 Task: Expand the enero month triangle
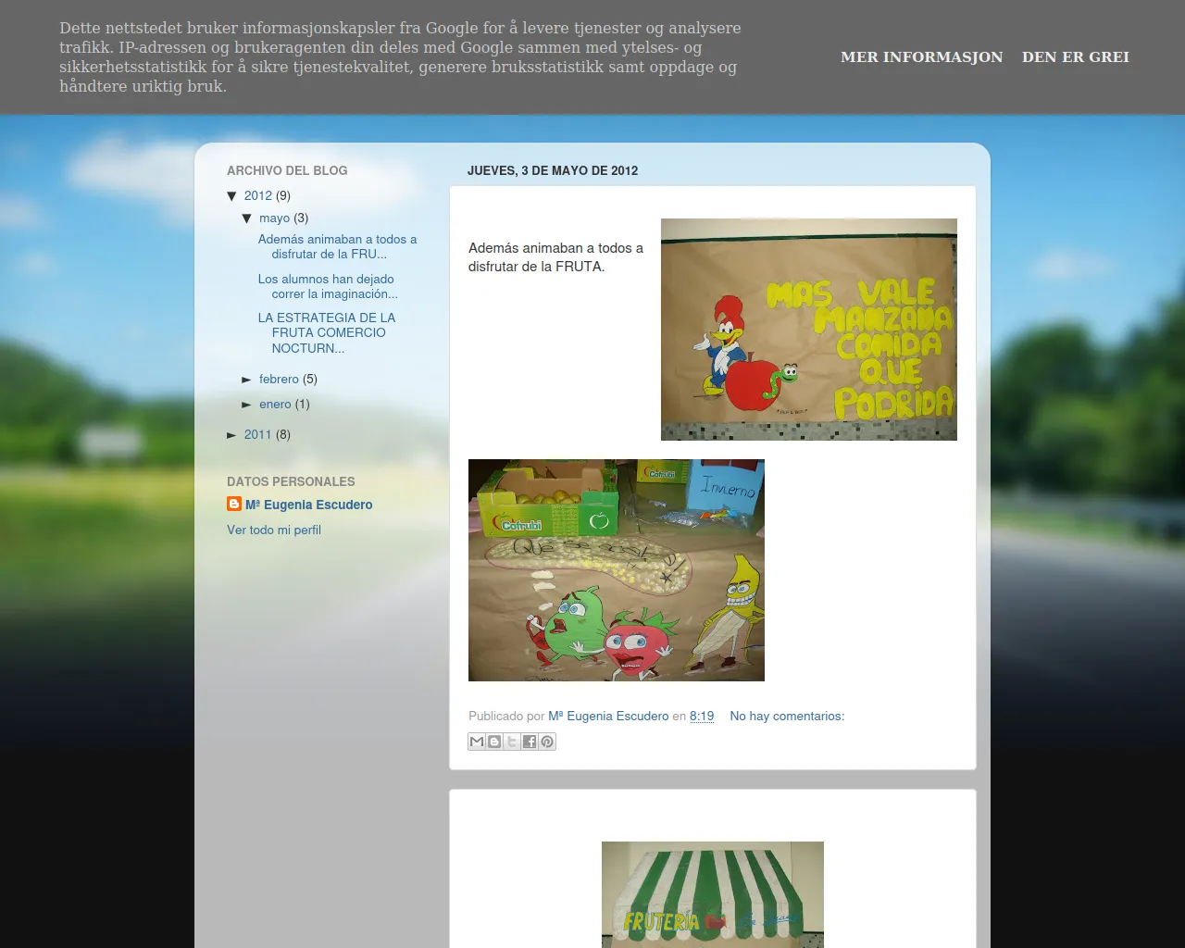click(x=247, y=405)
